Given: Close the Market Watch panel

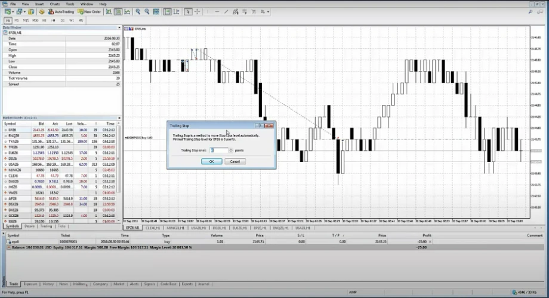Looking at the screenshot, I should point(119,118).
